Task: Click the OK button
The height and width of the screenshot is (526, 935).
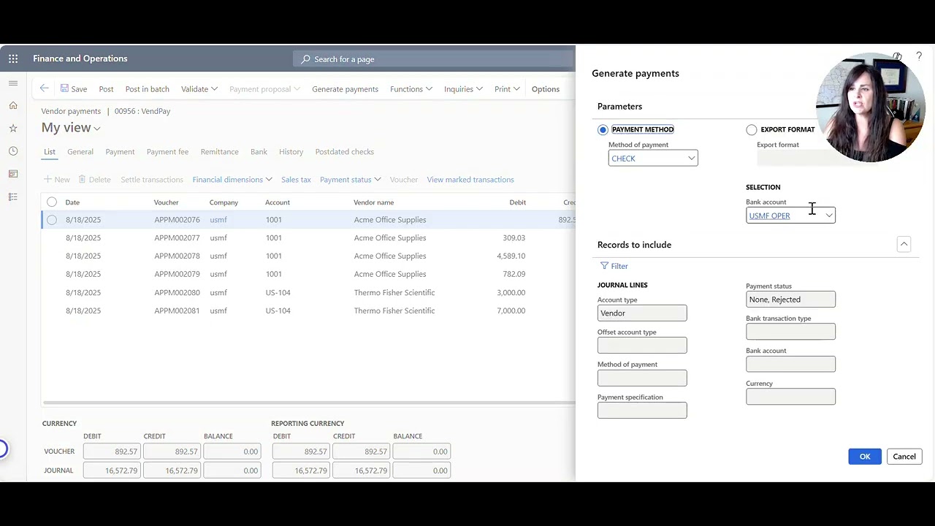Action: pos(865,457)
